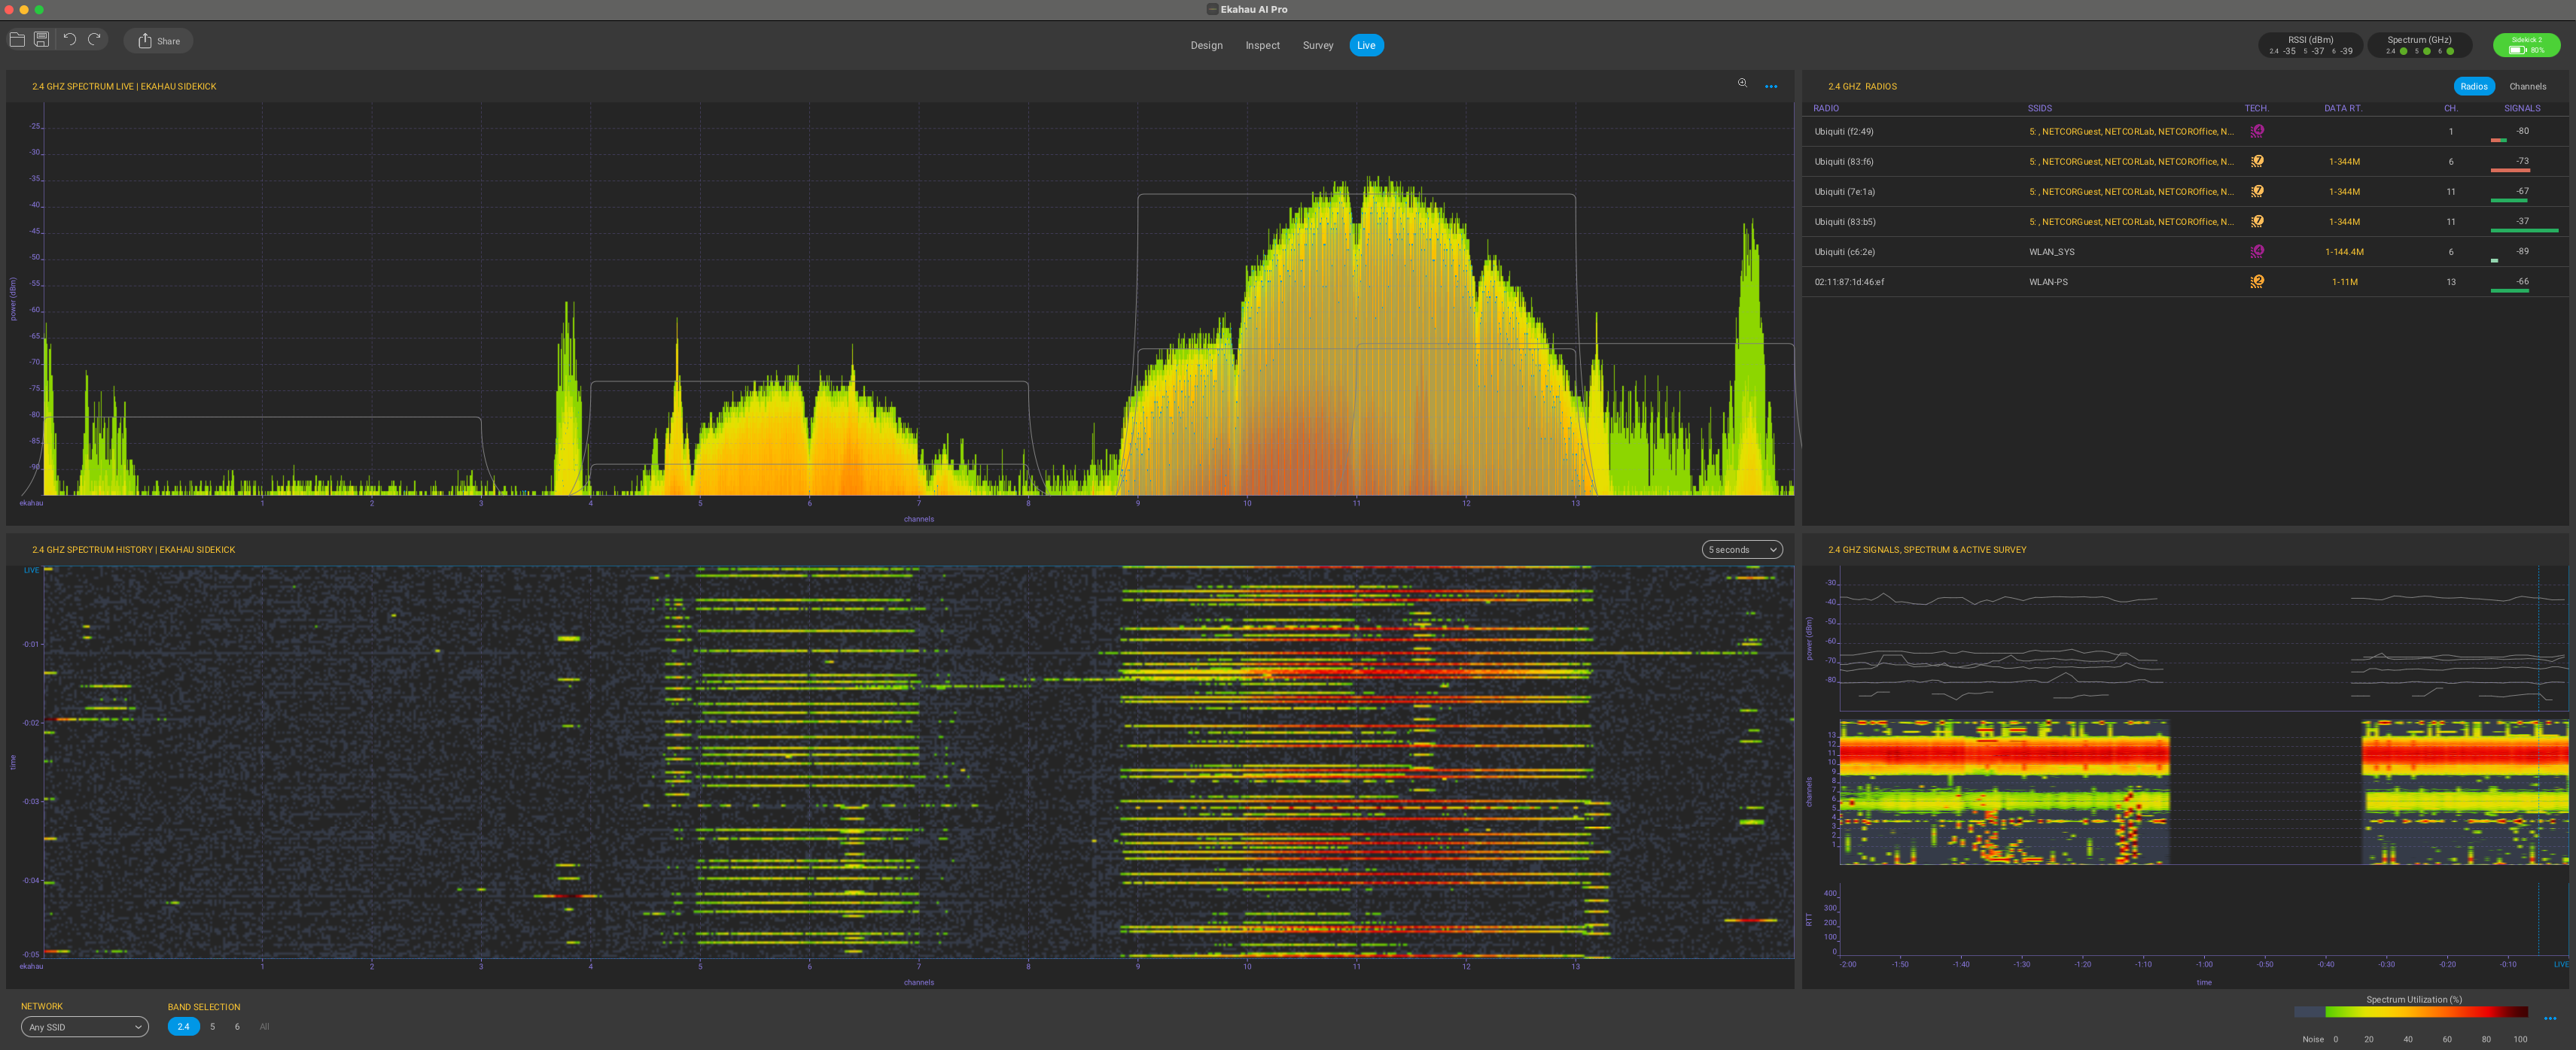This screenshot has width=2576, height=1050.
Task: Select the 02:11:87:1d:46:ef radio row
Action: (x=2185, y=281)
